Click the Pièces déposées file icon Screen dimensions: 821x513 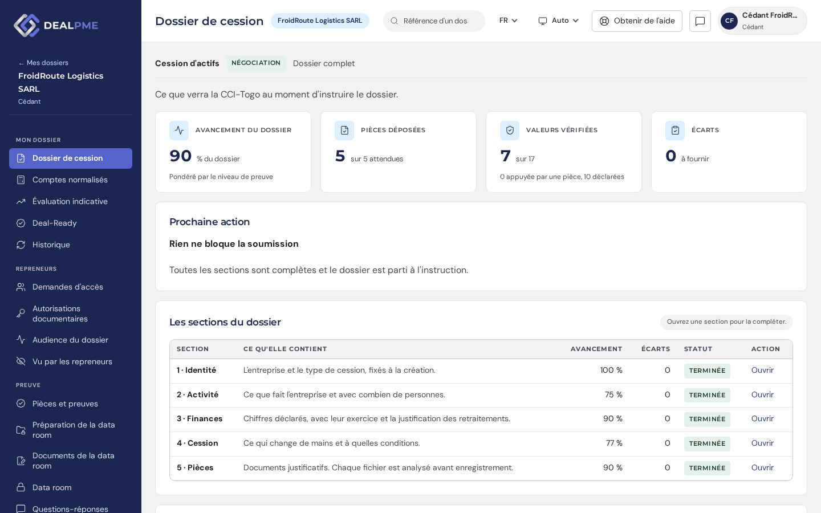point(344,131)
